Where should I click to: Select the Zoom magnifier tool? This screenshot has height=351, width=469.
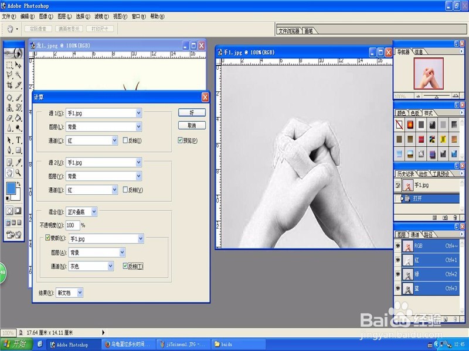tap(19, 173)
